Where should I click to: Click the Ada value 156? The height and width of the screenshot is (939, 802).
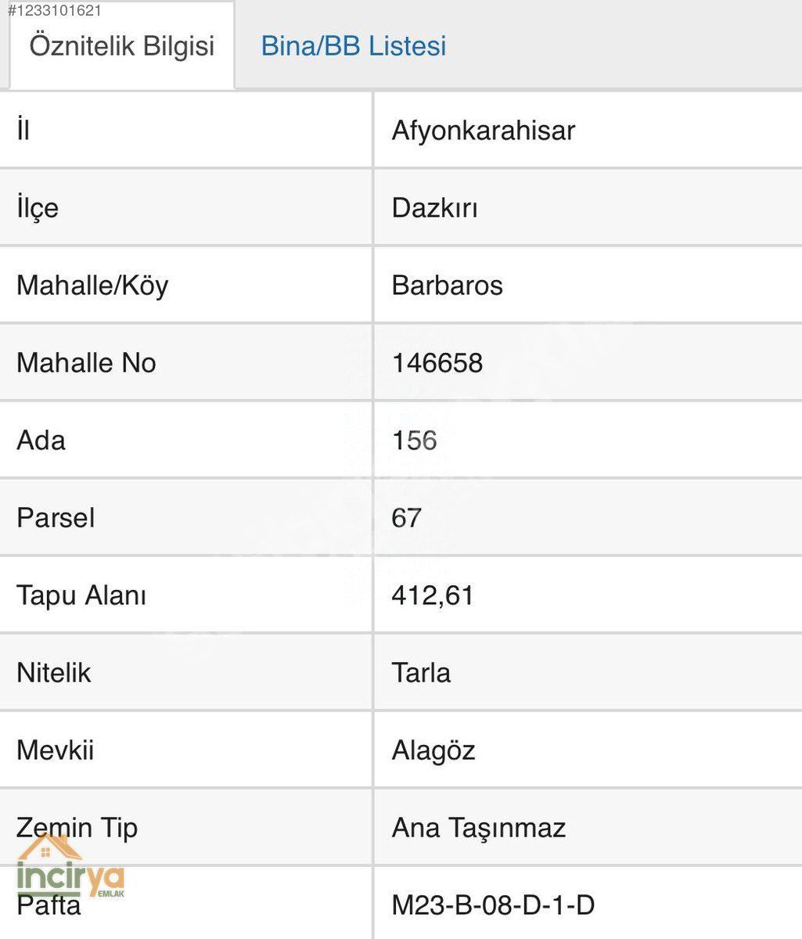point(415,441)
